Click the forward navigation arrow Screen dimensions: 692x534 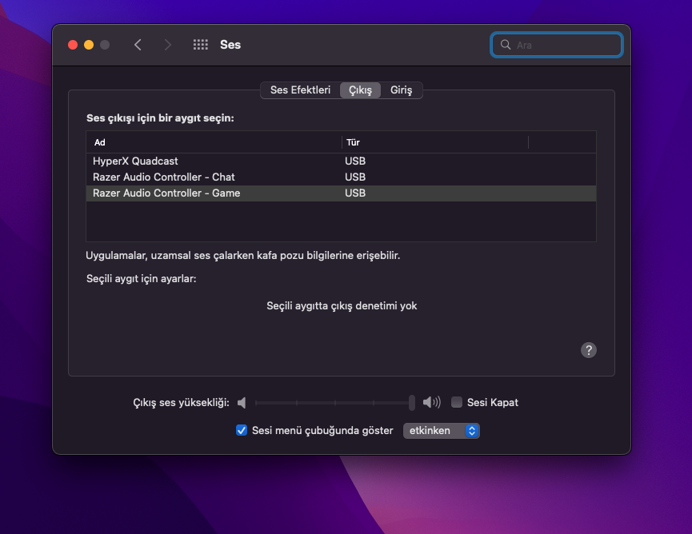(167, 45)
